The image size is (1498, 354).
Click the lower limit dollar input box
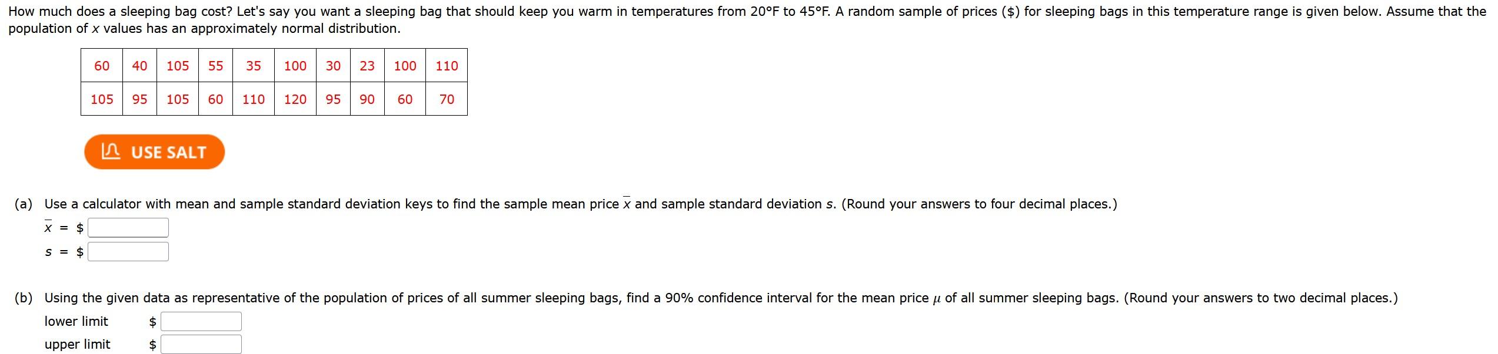[201, 321]
